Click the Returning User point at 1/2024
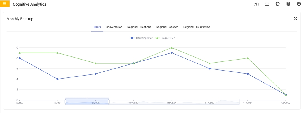Image resolution: width=303 pixels, height=113 pixels. pyautogui.click(x=58, y=79)
